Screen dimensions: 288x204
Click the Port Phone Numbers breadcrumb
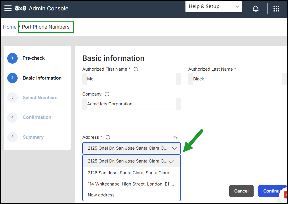pyautogui.click(x=46, y=27)
